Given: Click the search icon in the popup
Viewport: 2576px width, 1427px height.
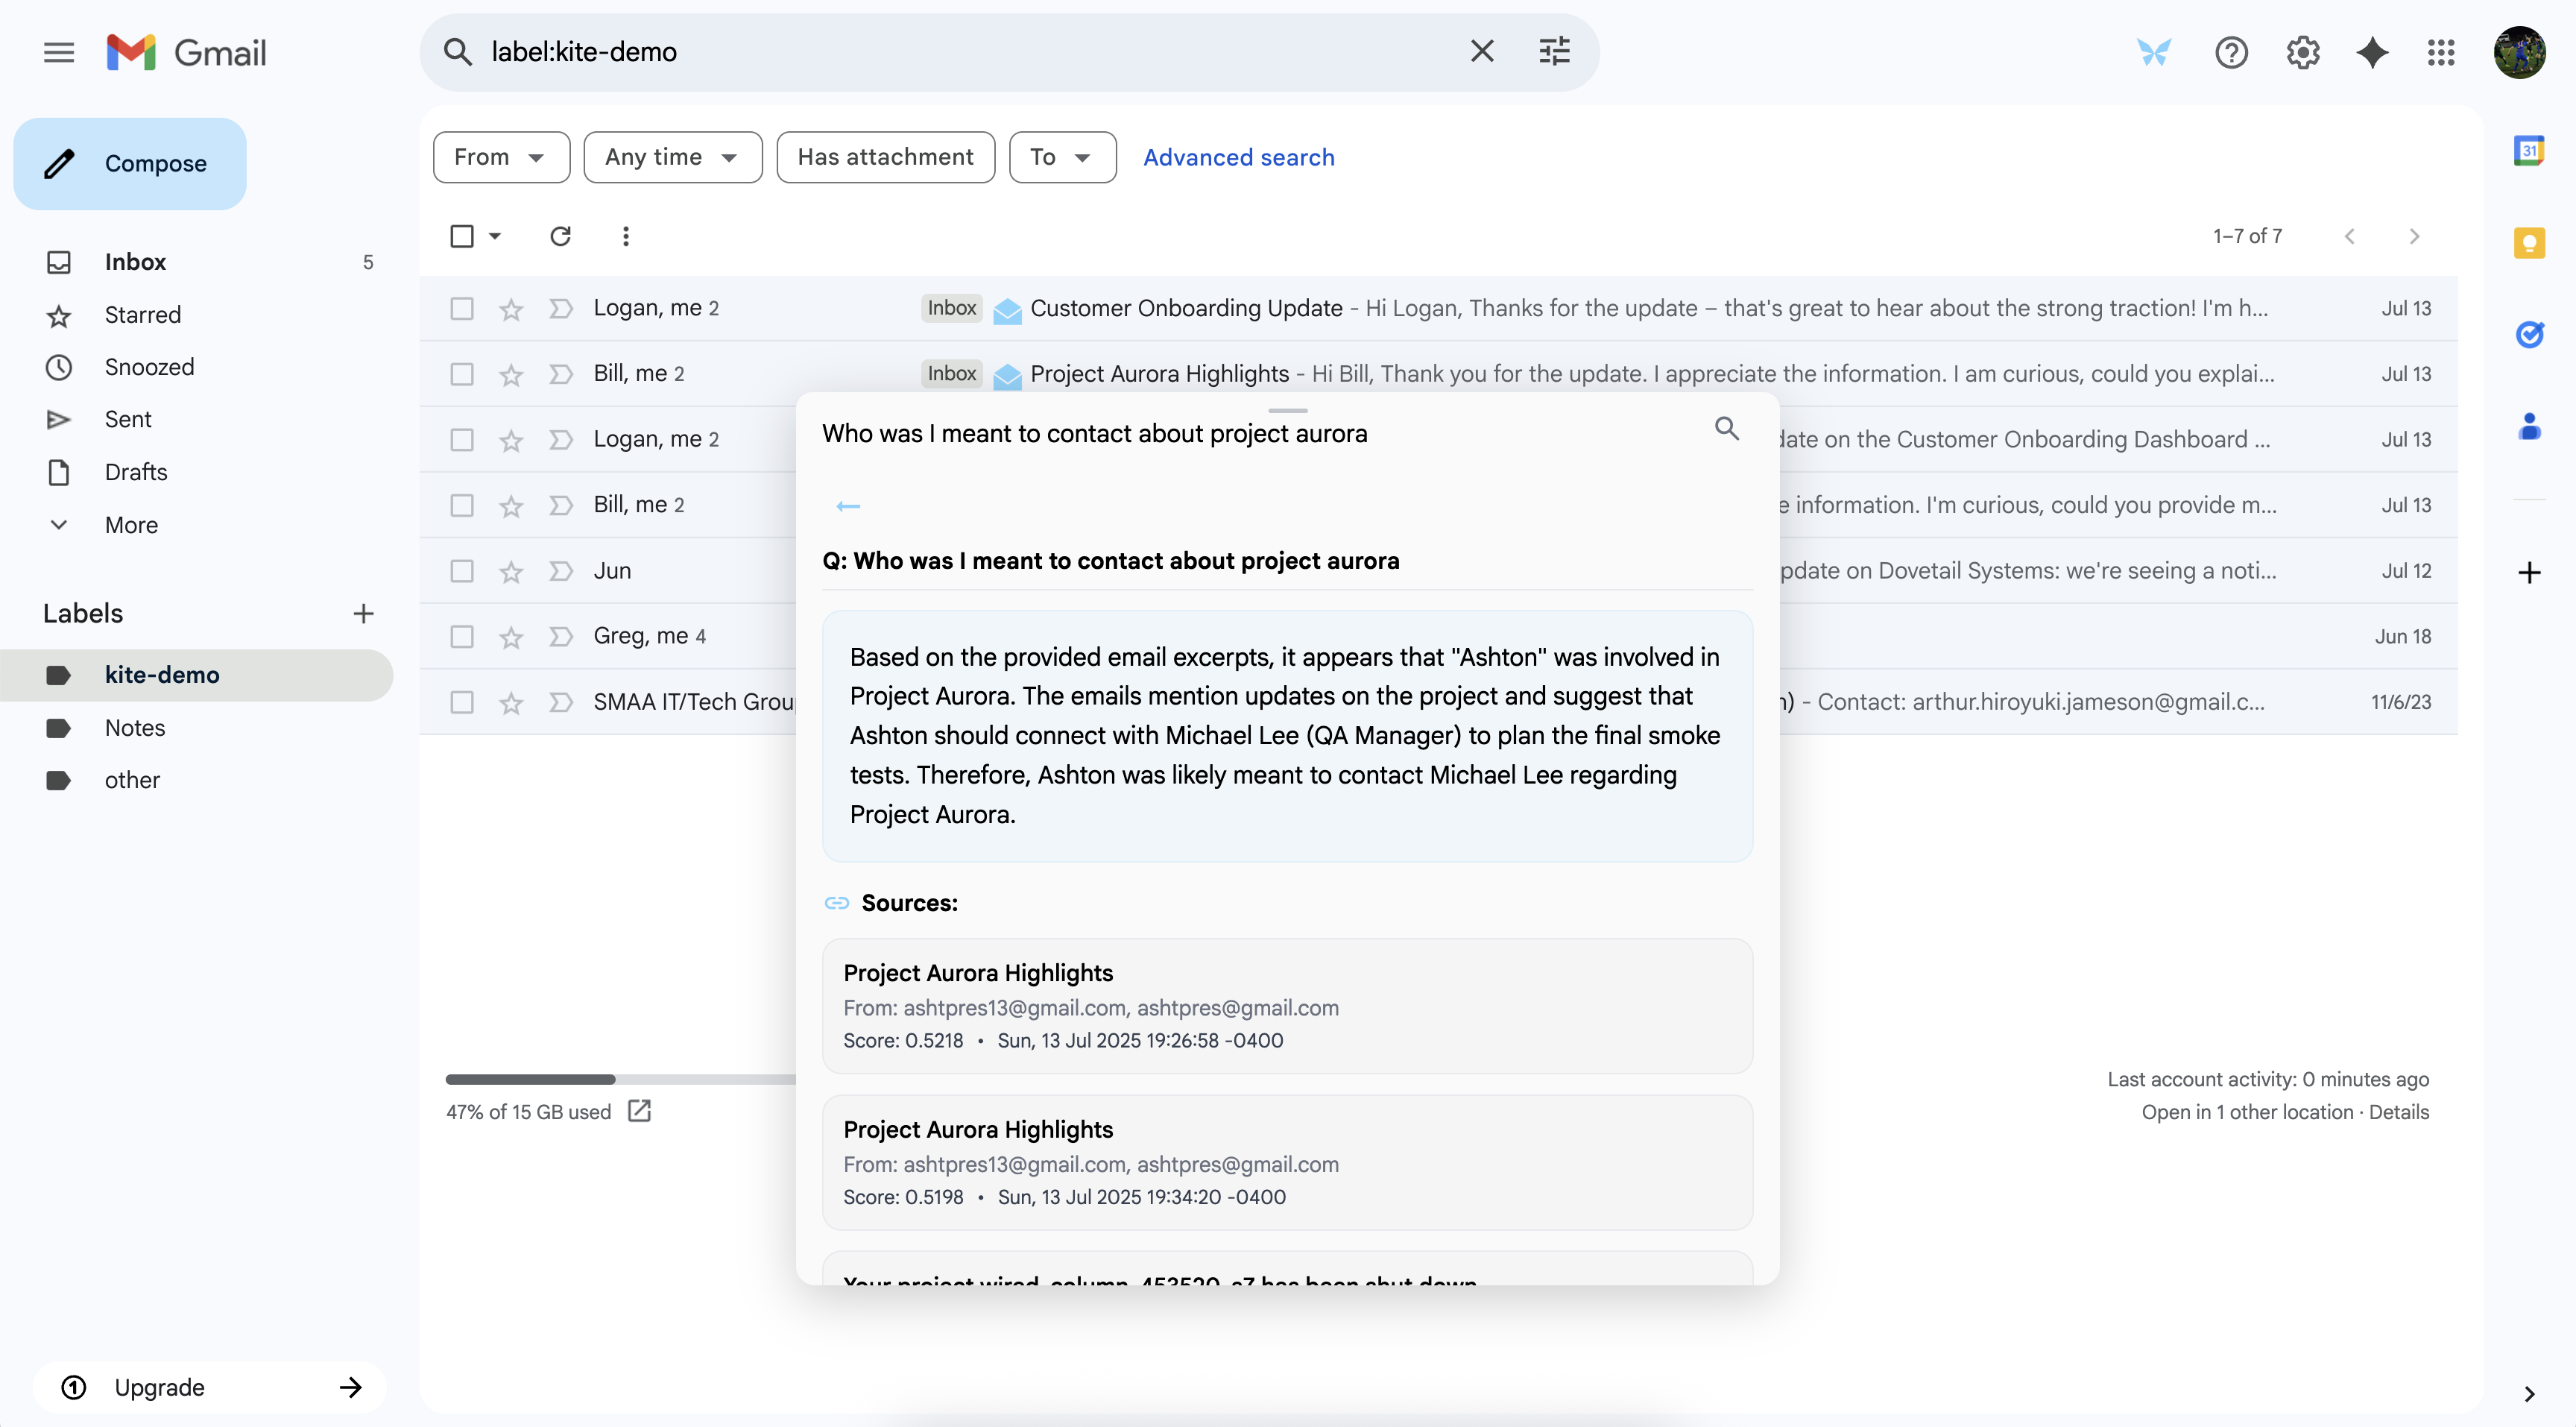Looking at the screenshot, I should pyautogui.click(x=1726, y=429).
